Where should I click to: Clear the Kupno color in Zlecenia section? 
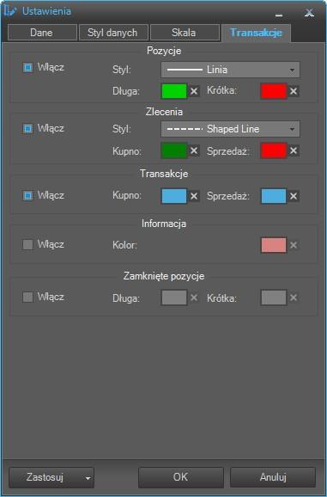click(x=194, y=150)
